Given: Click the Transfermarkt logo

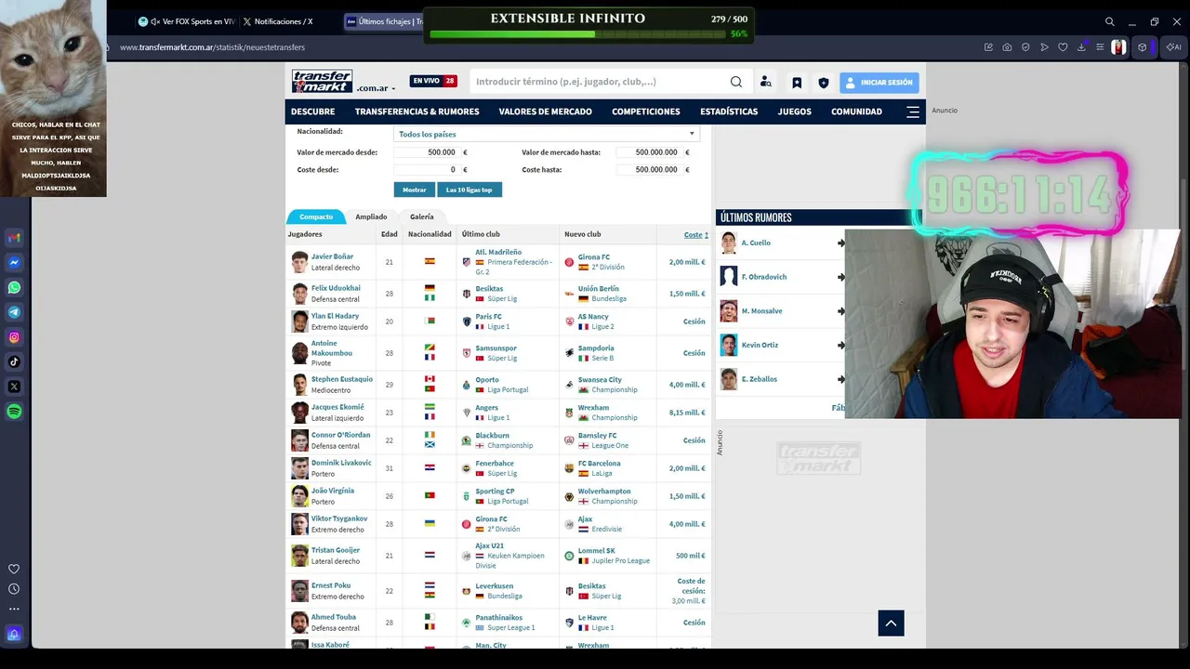Looking at the screenshot, I should click(322, 81).
